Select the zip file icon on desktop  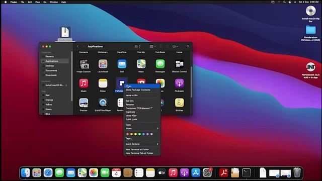(x=65, y=32)
